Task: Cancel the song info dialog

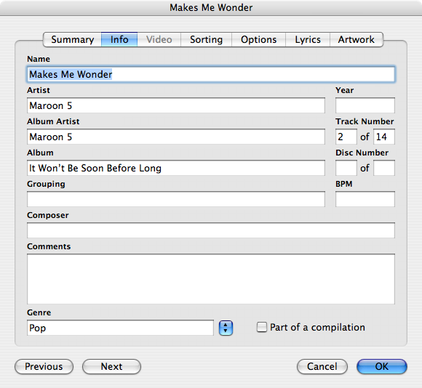Action: click(x=322, y=366)
